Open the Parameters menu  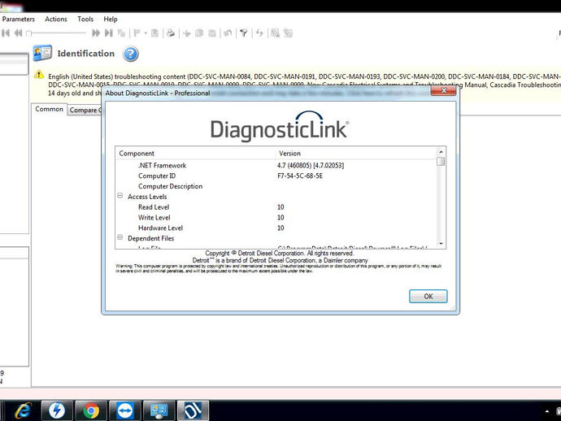[18, 19]
